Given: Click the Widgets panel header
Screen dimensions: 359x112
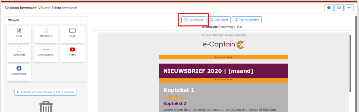Looking at the screenshot, I should [x=46, y=20].
